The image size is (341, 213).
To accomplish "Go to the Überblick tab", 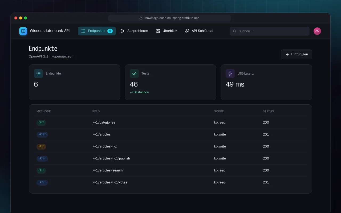I will (x=167, y=31).
